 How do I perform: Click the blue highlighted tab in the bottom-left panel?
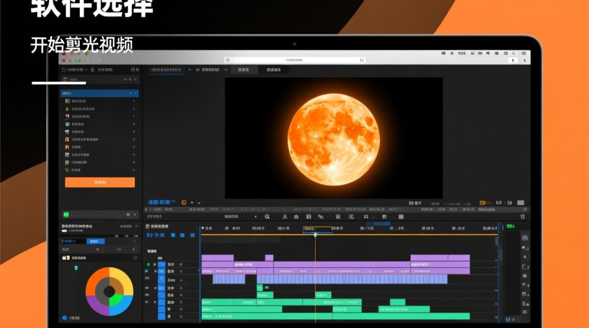coord(95,241)
